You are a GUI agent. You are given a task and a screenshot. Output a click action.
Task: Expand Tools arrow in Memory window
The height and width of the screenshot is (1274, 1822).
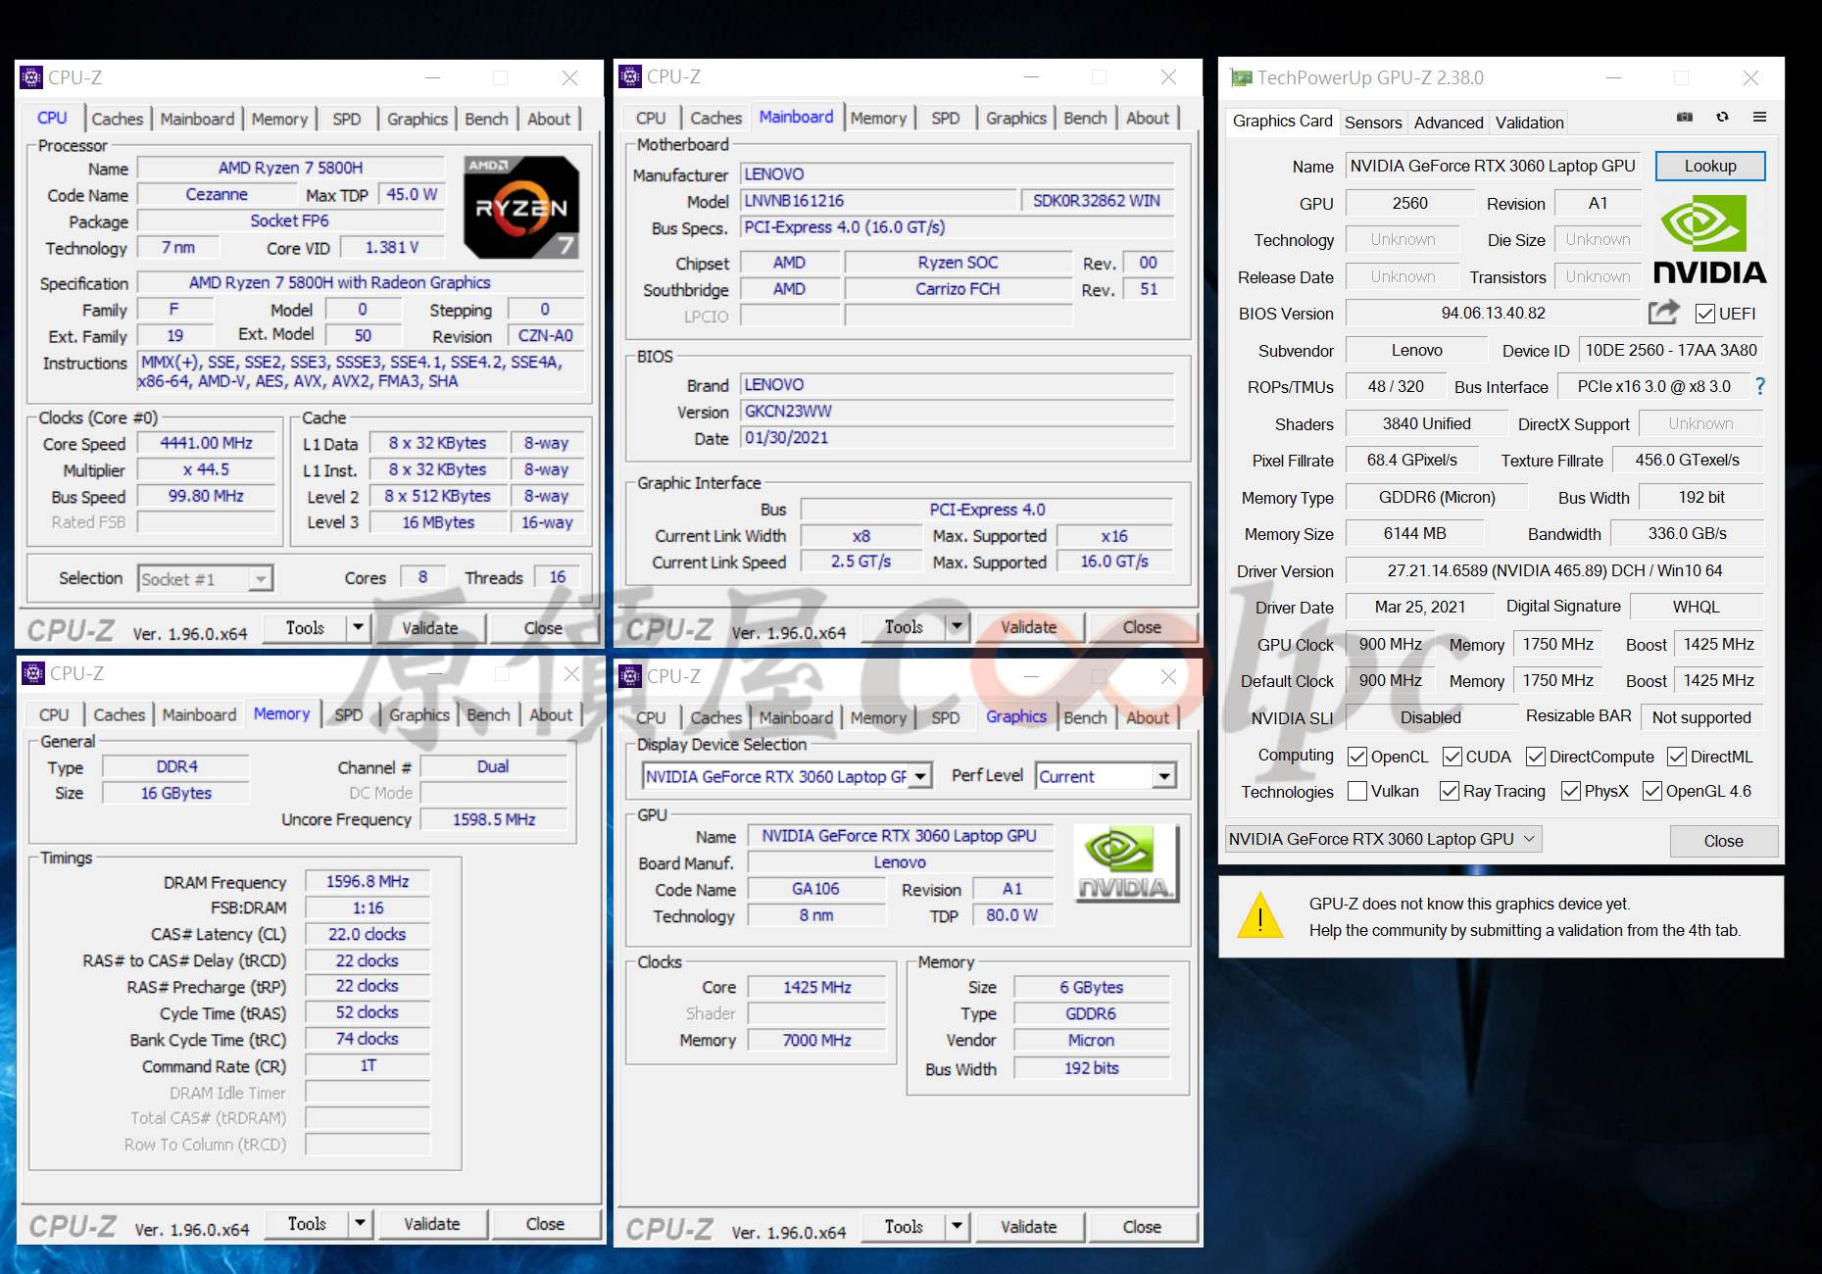[361, 1223]
